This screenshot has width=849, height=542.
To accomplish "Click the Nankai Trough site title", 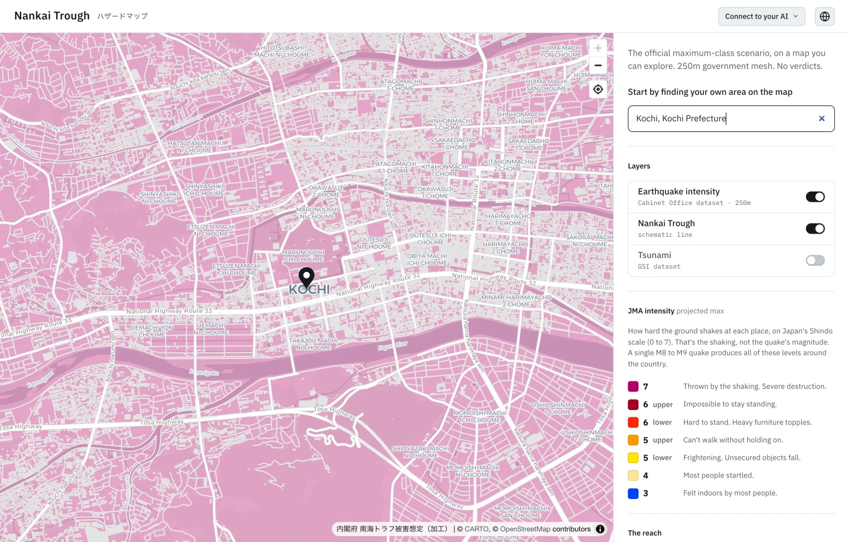I will click(52, 16).
